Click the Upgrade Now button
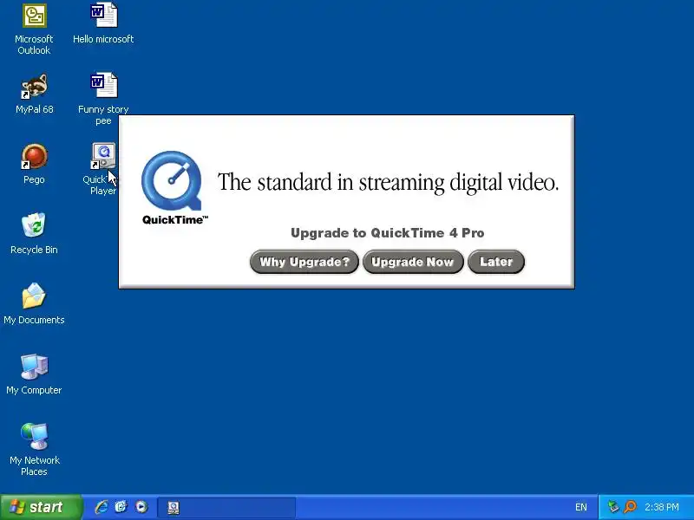The image size is (694, 520). point(413,262)
